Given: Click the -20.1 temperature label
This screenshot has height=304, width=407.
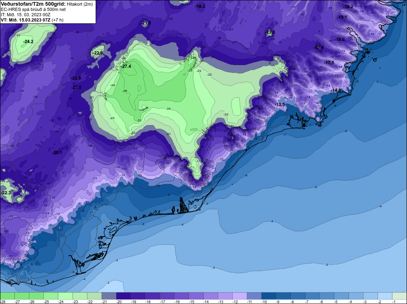Looking at the screenshot, I should pyautogui.click(x=57, y=152).
